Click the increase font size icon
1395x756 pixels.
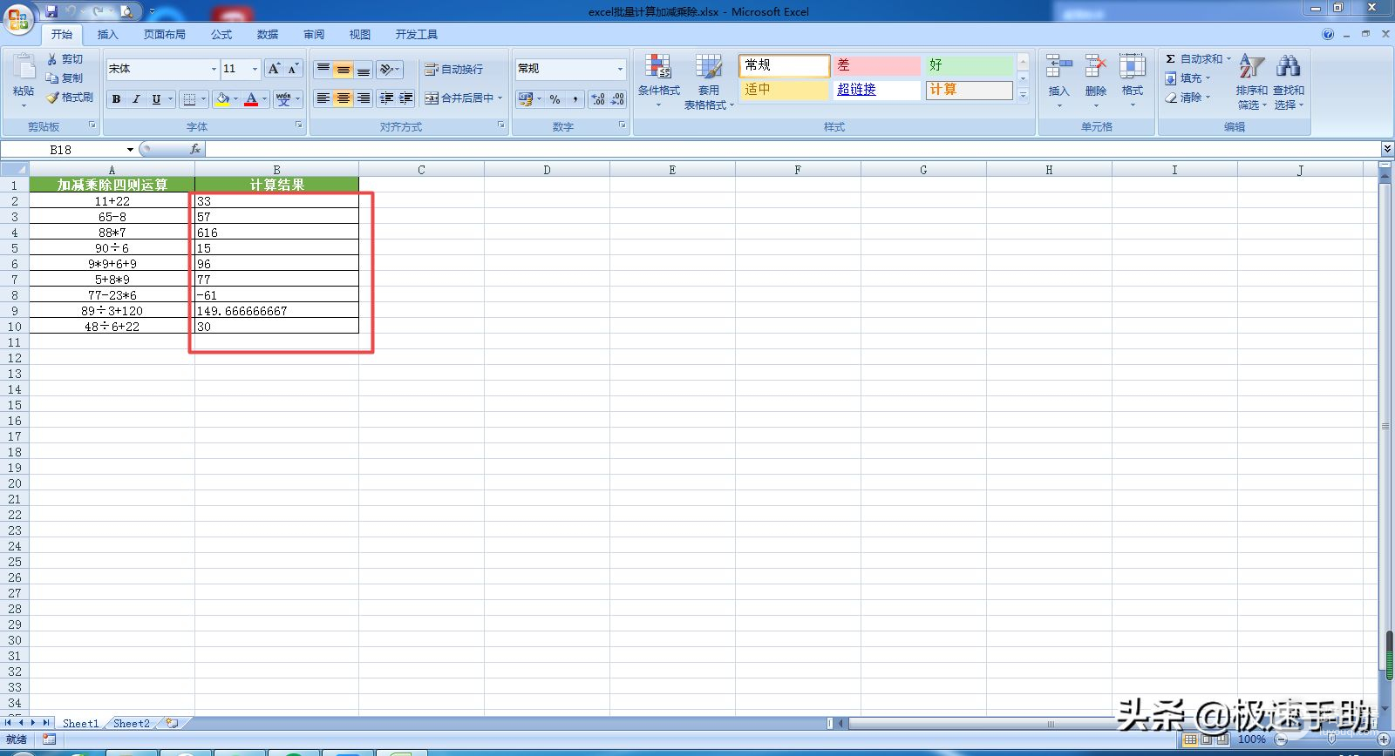(274, 69)
